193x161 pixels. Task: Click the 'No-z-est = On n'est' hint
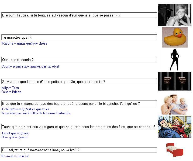(x=15, y=156)
